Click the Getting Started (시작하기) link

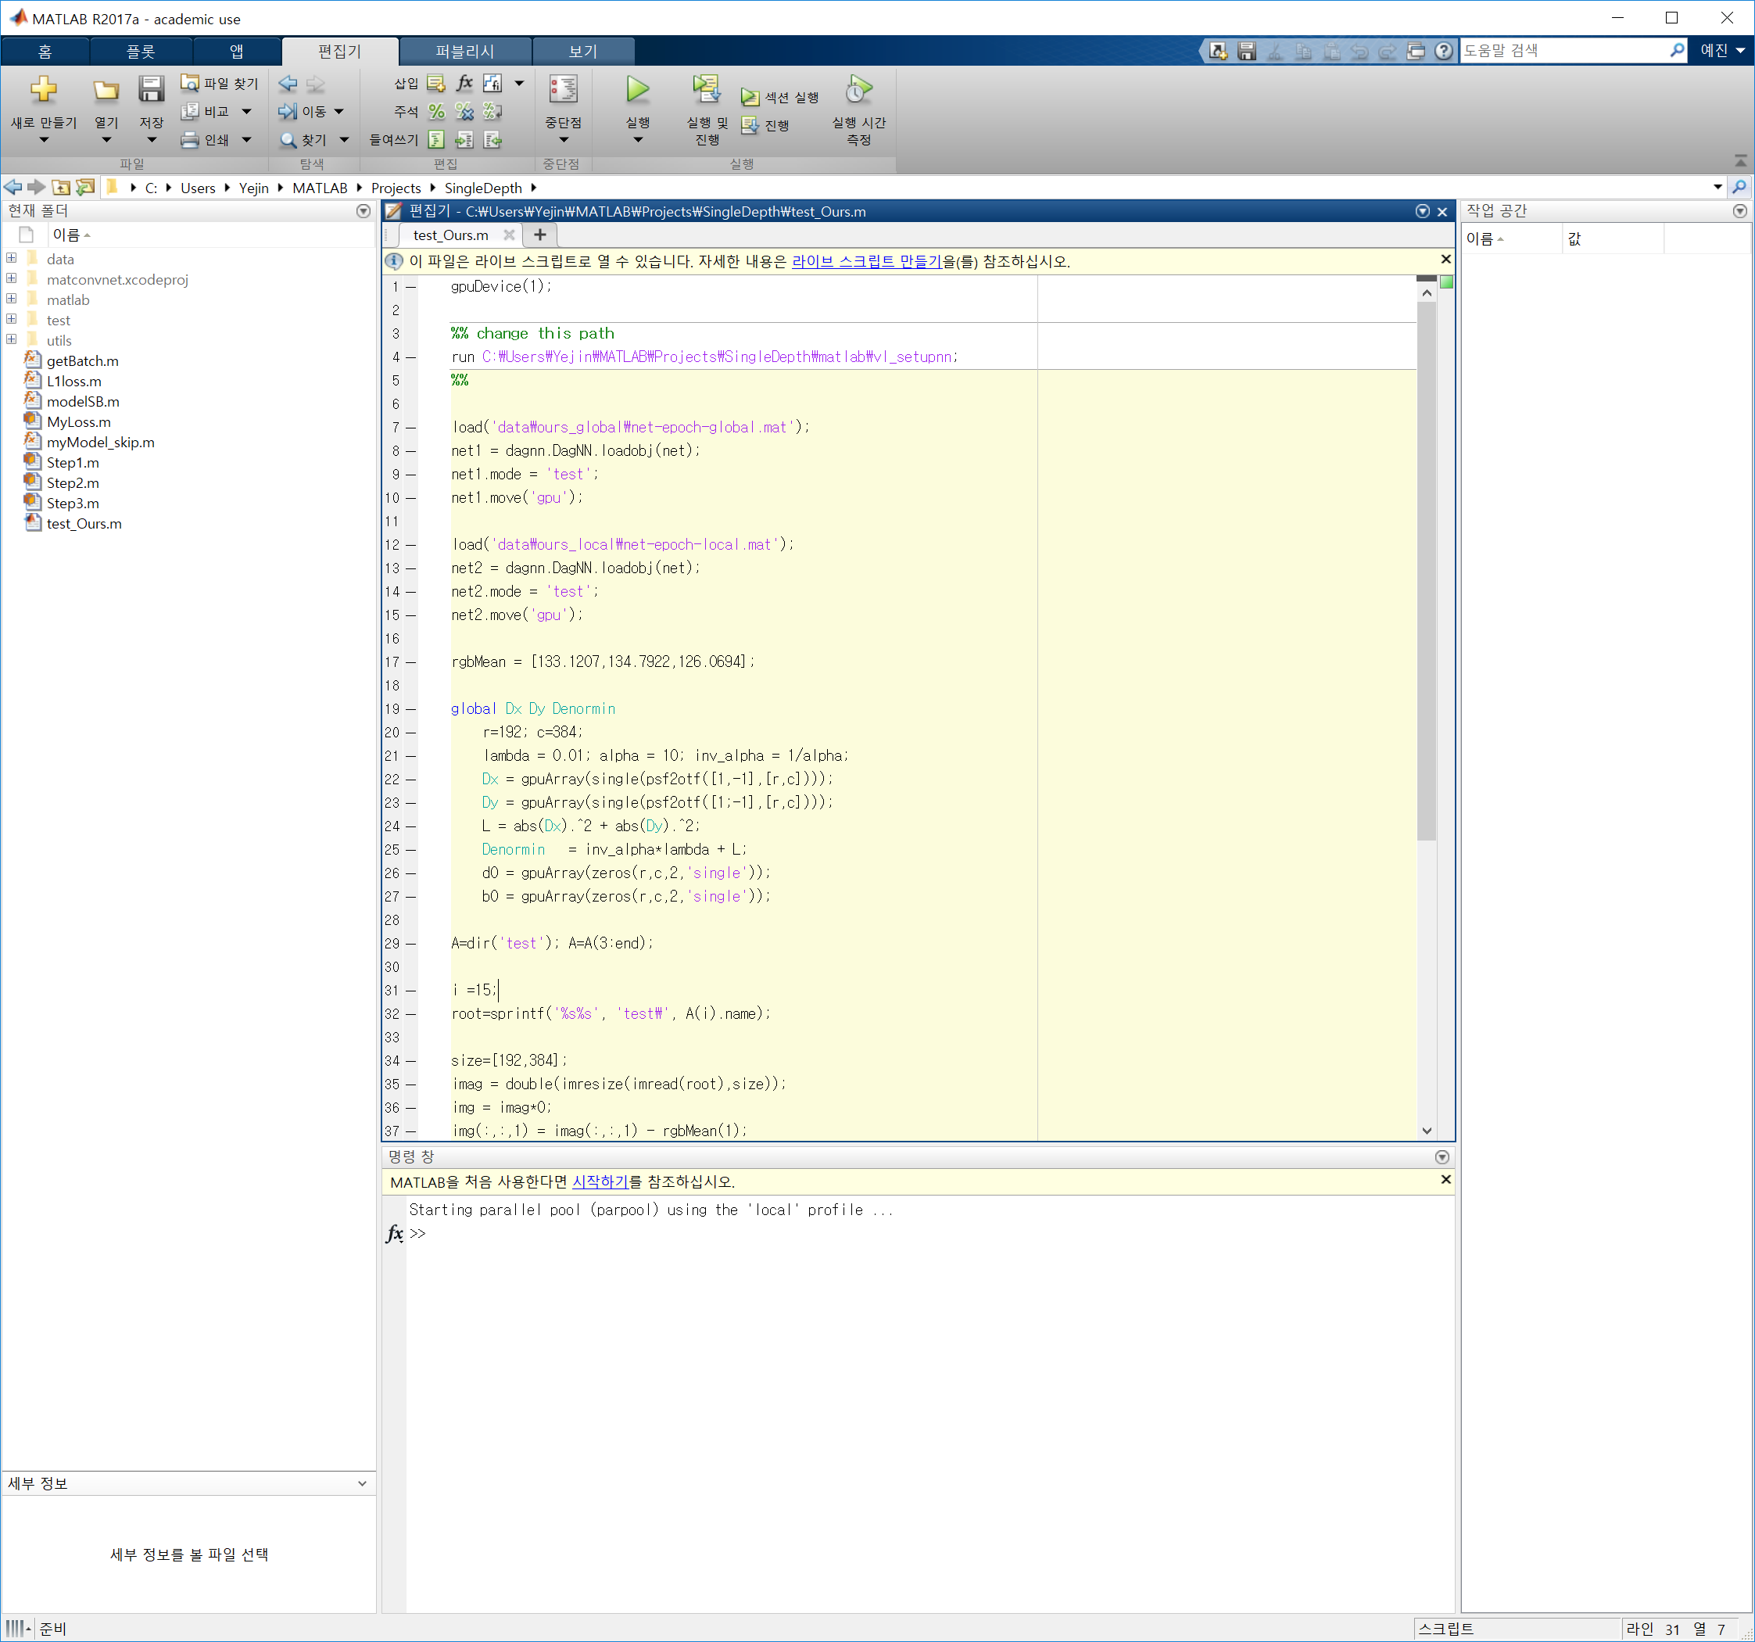click(600, 1181)
